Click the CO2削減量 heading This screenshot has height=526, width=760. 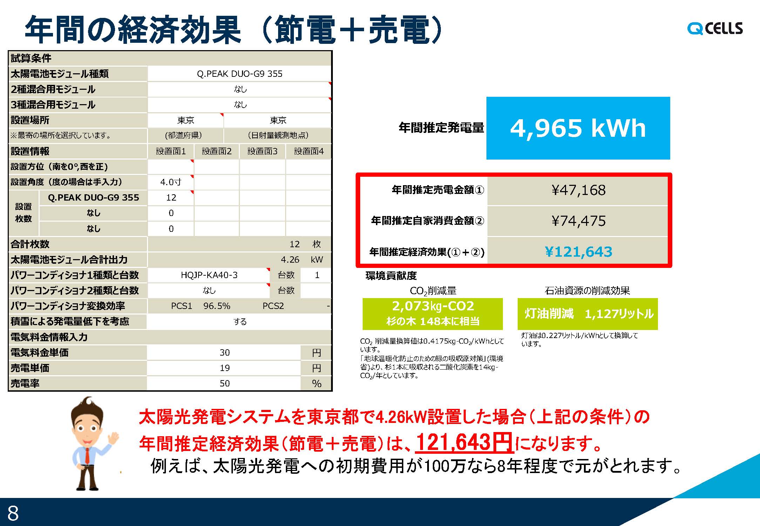tap(433, 291)
